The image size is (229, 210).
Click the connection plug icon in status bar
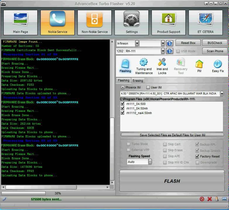[4, 199]
